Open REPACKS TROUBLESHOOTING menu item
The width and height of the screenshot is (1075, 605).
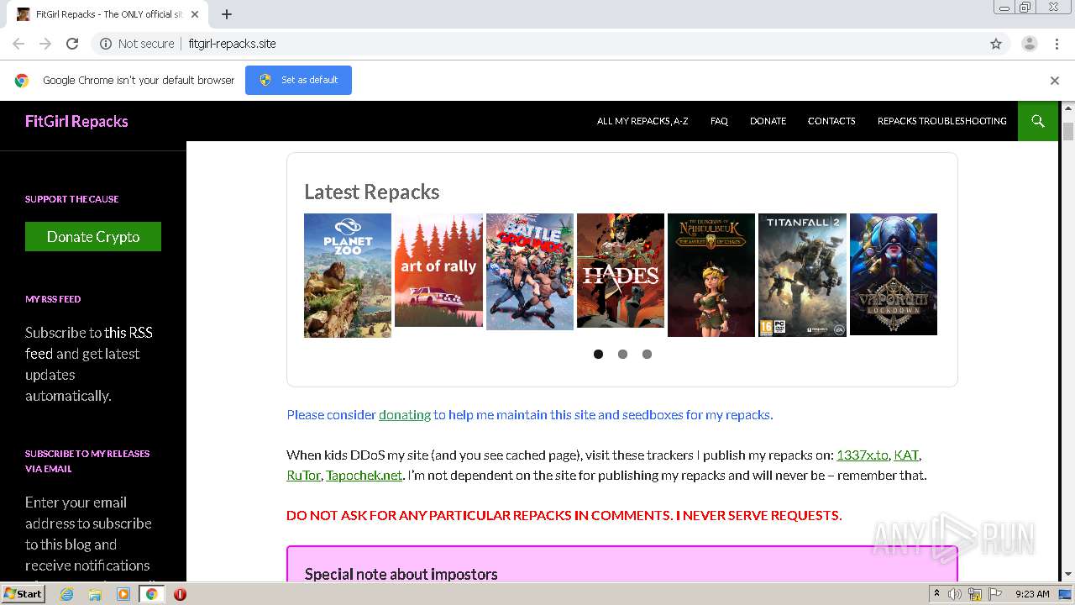point(941,121)
